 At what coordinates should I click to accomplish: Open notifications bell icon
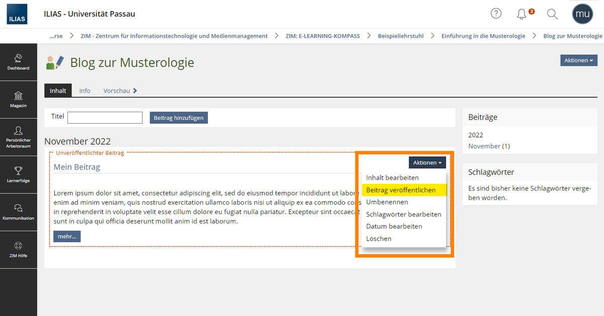pos(522,14)
